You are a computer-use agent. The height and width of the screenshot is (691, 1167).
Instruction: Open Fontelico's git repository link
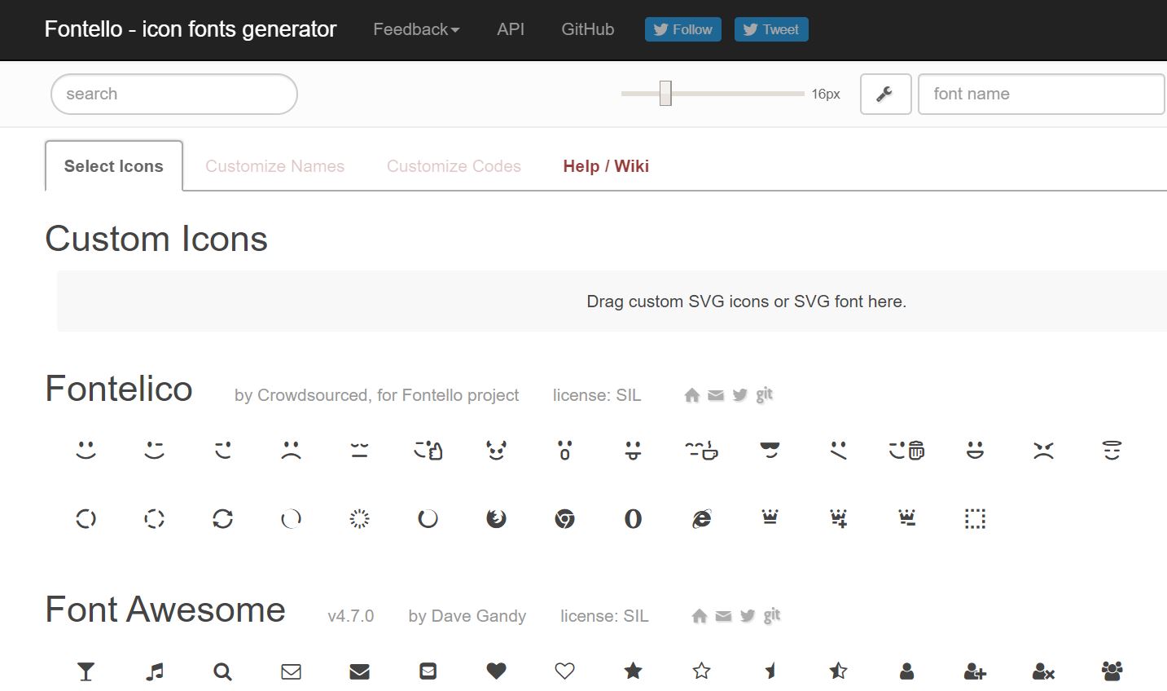[764, 394]
